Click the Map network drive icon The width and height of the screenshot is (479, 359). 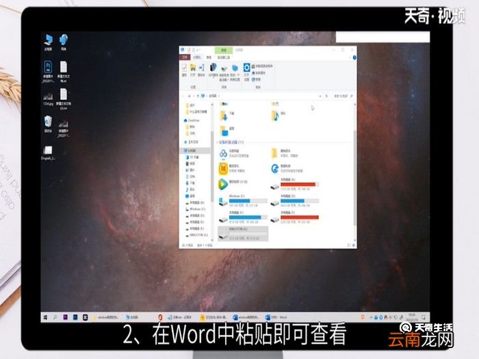[x=224, y=73]
